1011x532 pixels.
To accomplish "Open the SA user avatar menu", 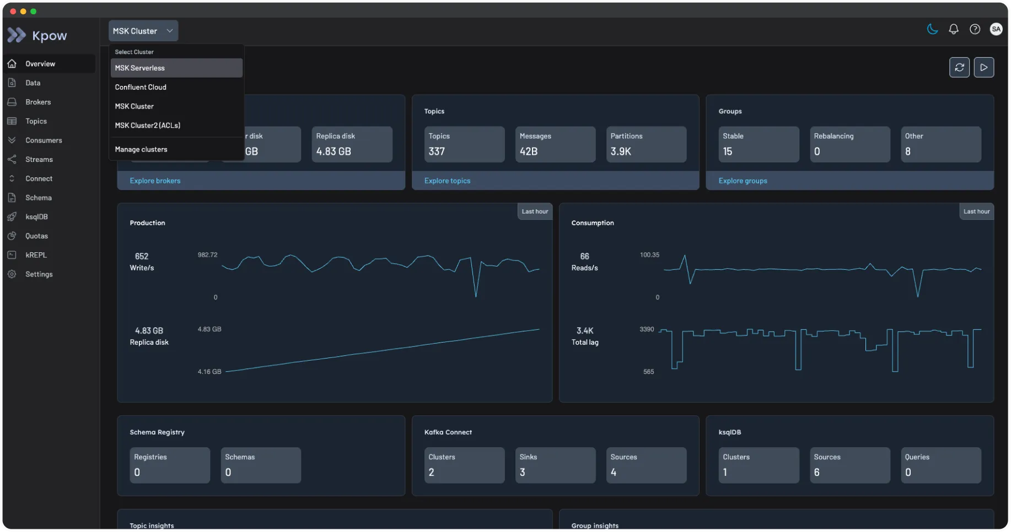I will (996, 29).
